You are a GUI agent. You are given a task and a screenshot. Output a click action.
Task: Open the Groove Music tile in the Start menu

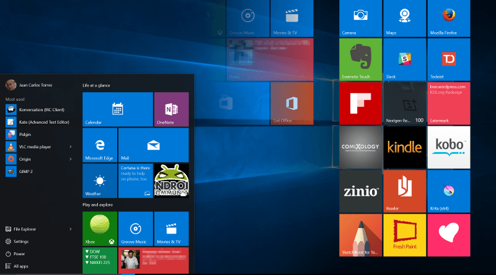(135, 229)
